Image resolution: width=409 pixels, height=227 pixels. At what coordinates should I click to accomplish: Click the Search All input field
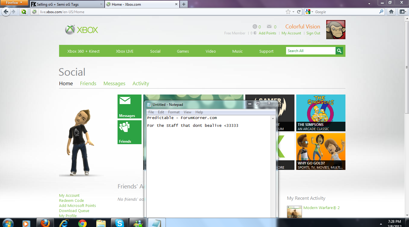pos(311,51)
